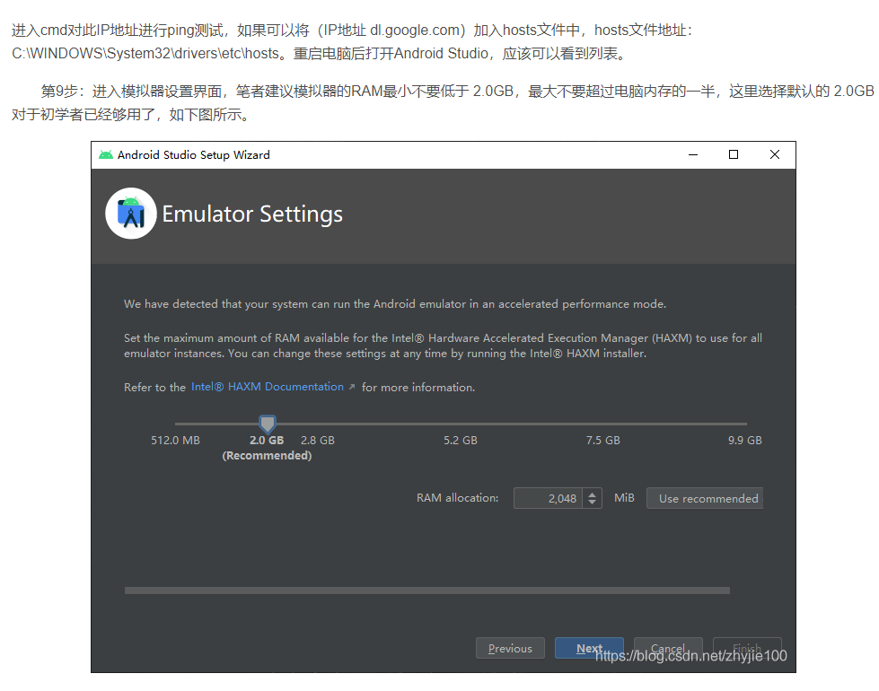Decrease RAM allocation with down arrow
The width and height of the screenshot is (879, 691).
[592, 503]
